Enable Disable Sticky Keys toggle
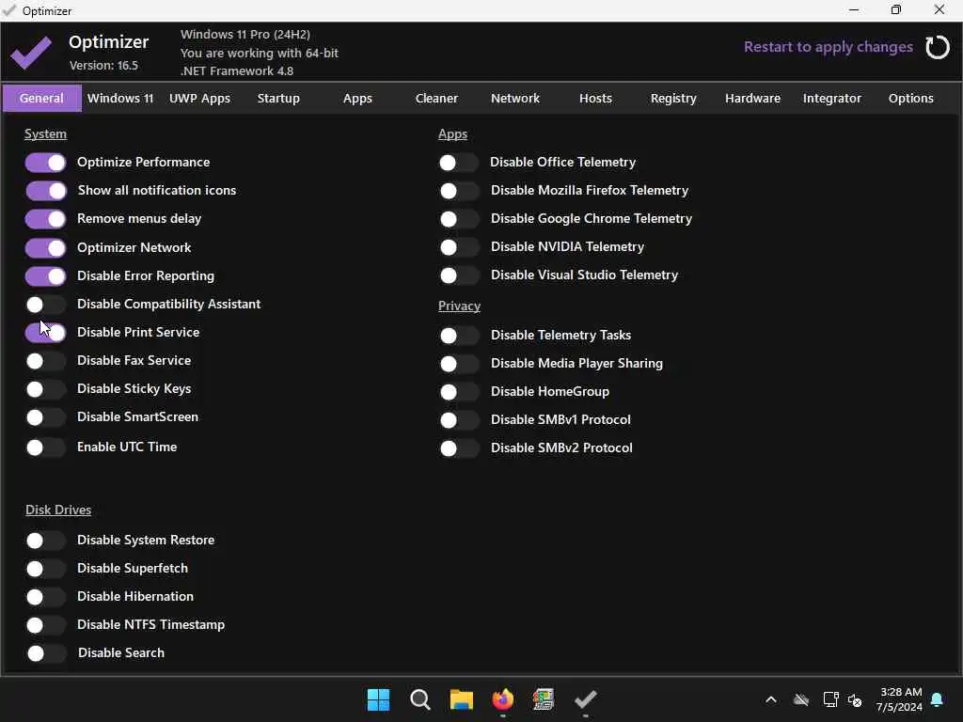The image size is (963, 722). click(x=45, y=389)
